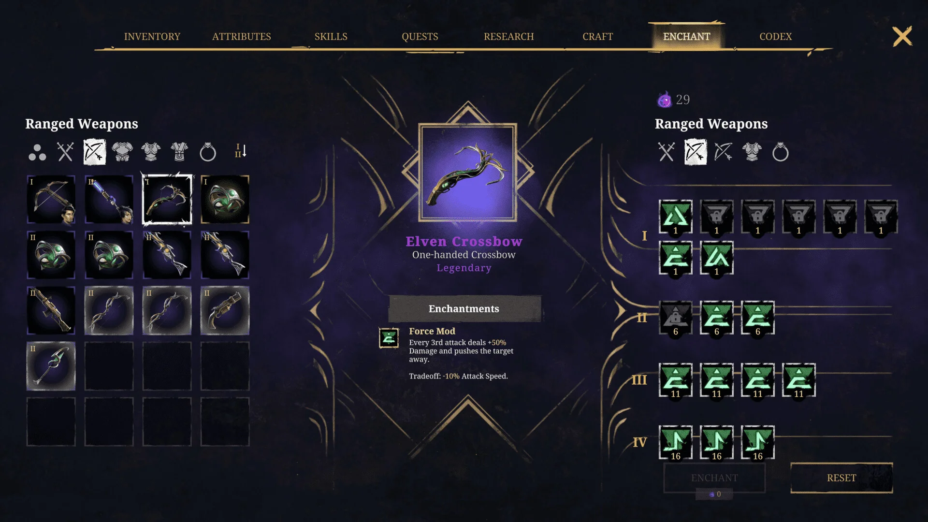Click the Reset button
928x522 pixels.
841,478
